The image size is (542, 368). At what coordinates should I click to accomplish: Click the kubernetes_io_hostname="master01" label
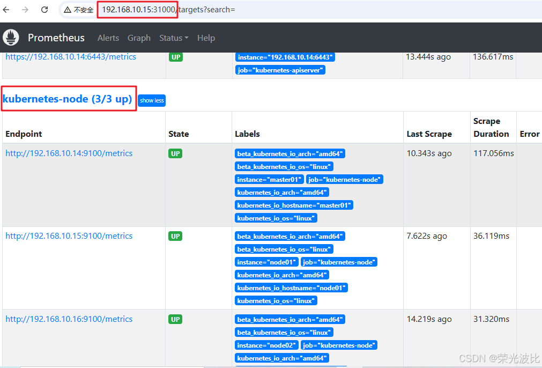tap(294, 205)
